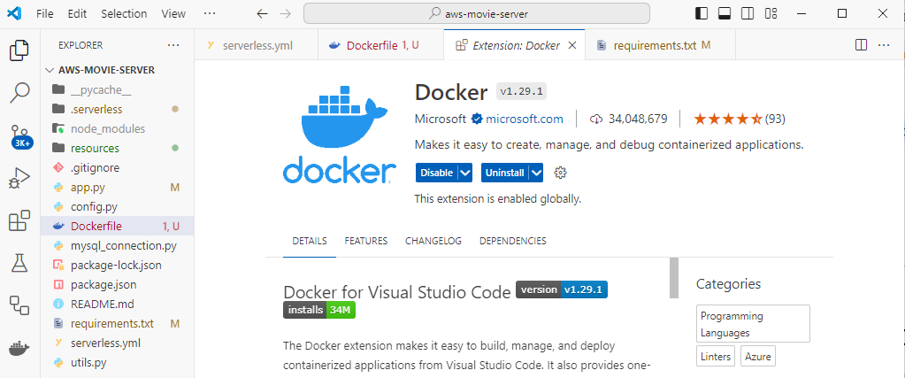Toggle the primary side bar layout icon
The image size is (905, 378).
(702, 13)
